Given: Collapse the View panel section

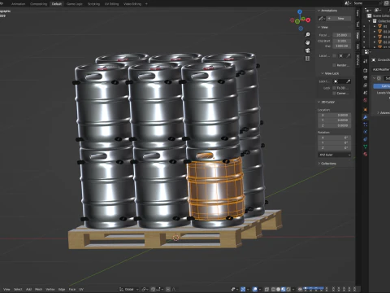Looking at the screenshot, I should click(318, 27).
